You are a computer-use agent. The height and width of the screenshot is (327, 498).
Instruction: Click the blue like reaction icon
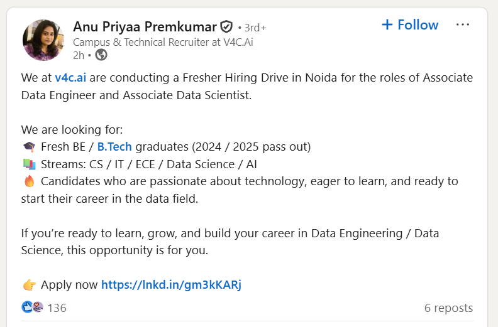coord(27,308)
